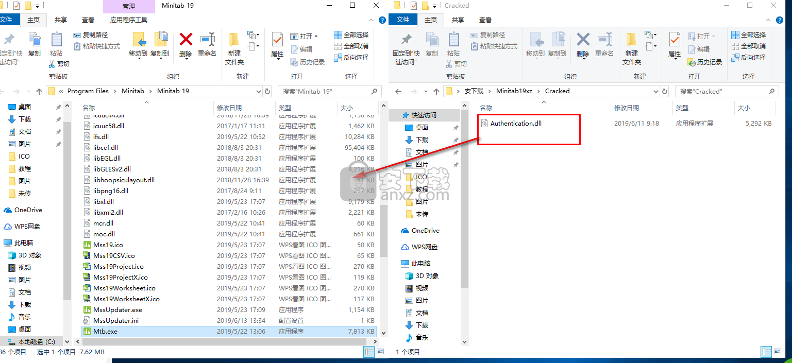Switch the Minitab 19 window to details view
This screenshot has width=792, height=363.
tap(369, 352)
